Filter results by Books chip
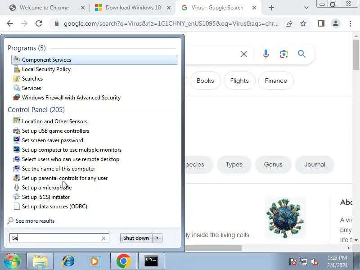This screenshot has height=270, width=360. 205,81
